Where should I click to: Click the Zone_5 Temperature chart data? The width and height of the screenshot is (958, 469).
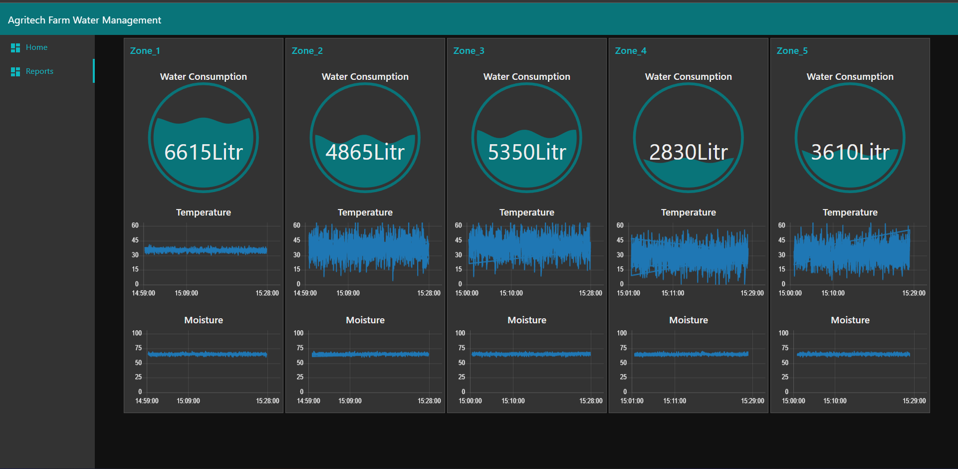coord(852,251)
